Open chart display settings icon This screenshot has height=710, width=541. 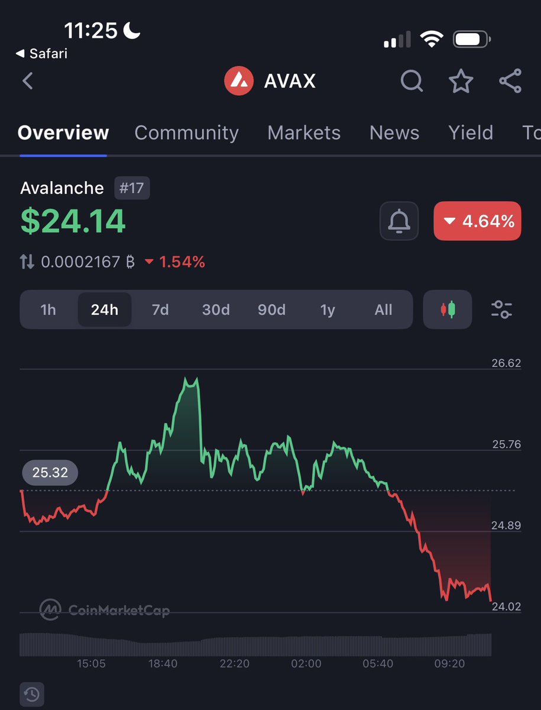click(x=501, y=309)
